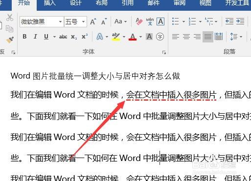This screenshot has height=181, width=251.
Task: Open underline style dropdown arrow
Action: (54, 37)
